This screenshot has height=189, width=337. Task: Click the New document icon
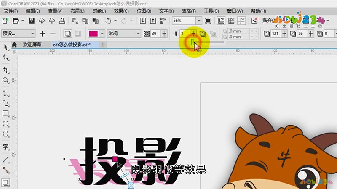(5, 21)
